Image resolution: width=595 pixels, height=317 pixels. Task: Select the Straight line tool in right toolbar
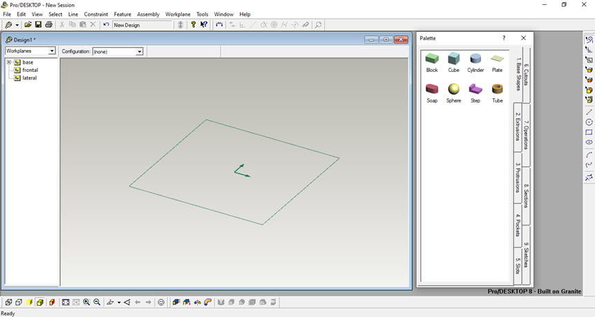tap(589, 112)
